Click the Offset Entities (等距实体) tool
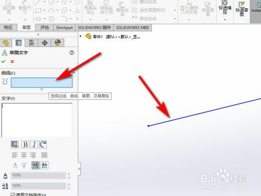The height and width of the screenshot is (196, 261). [x=122, y=8]
